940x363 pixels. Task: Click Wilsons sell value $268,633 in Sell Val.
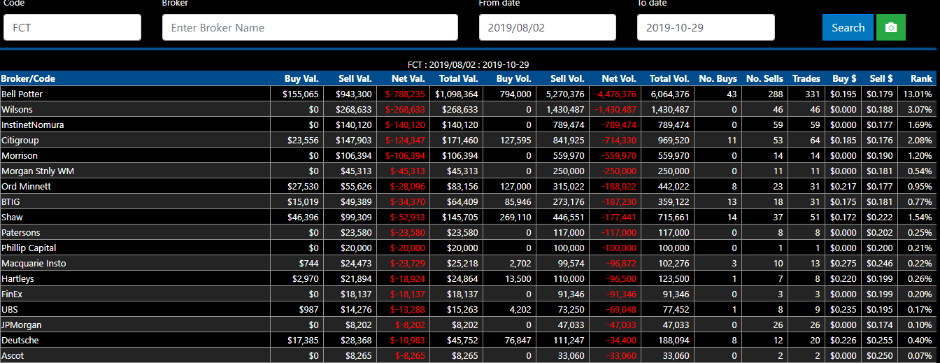pos(352,109)
